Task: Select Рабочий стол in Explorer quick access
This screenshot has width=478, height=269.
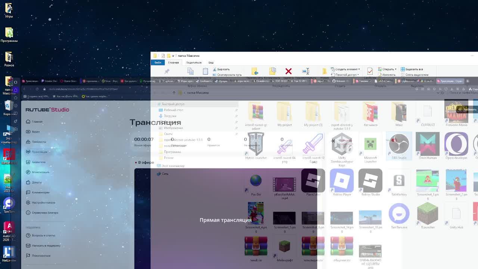Action: click(x=171, y=110)
